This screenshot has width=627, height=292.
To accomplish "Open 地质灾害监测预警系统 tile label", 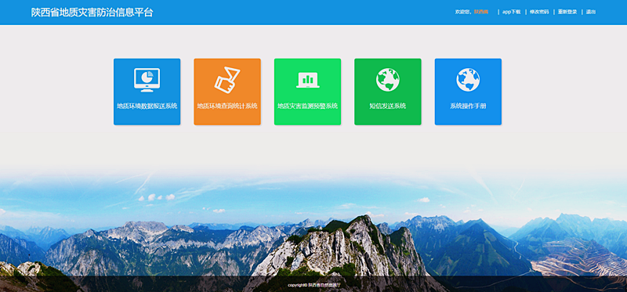I will tap(307, 106).
